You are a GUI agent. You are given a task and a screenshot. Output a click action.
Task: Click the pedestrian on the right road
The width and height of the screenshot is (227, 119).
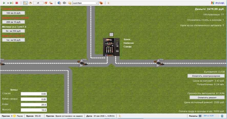coord(159,63)
